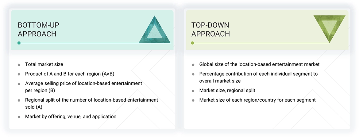
Task: Click Average selling price per region text
Action: [x=83, y=87]
